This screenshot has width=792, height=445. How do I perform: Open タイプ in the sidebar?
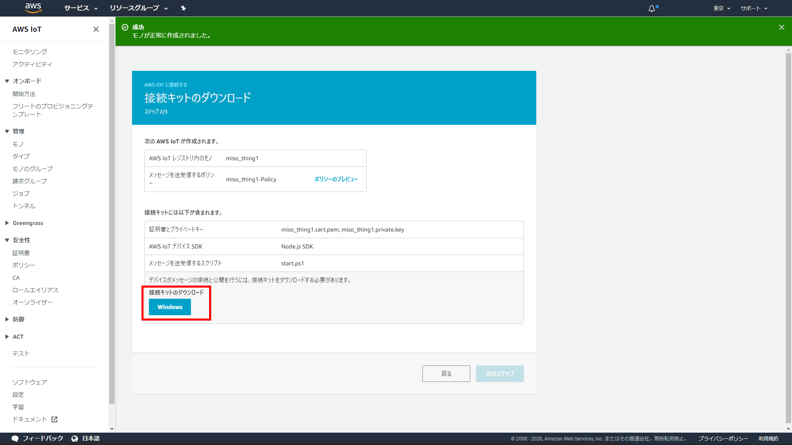coord(21,156)
